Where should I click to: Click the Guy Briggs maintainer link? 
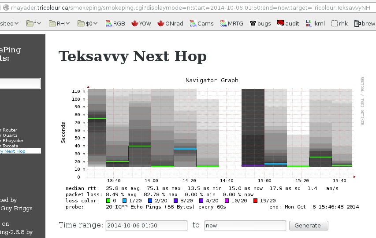coord(16,209)
